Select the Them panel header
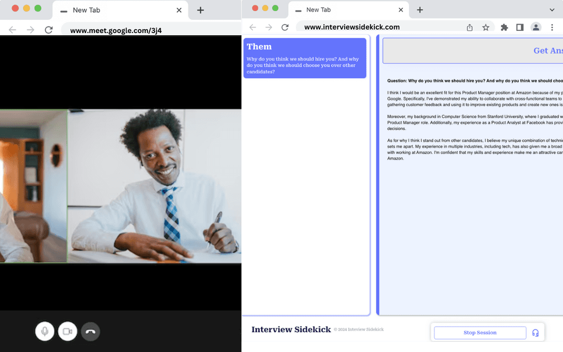 (x=259, y=47)
